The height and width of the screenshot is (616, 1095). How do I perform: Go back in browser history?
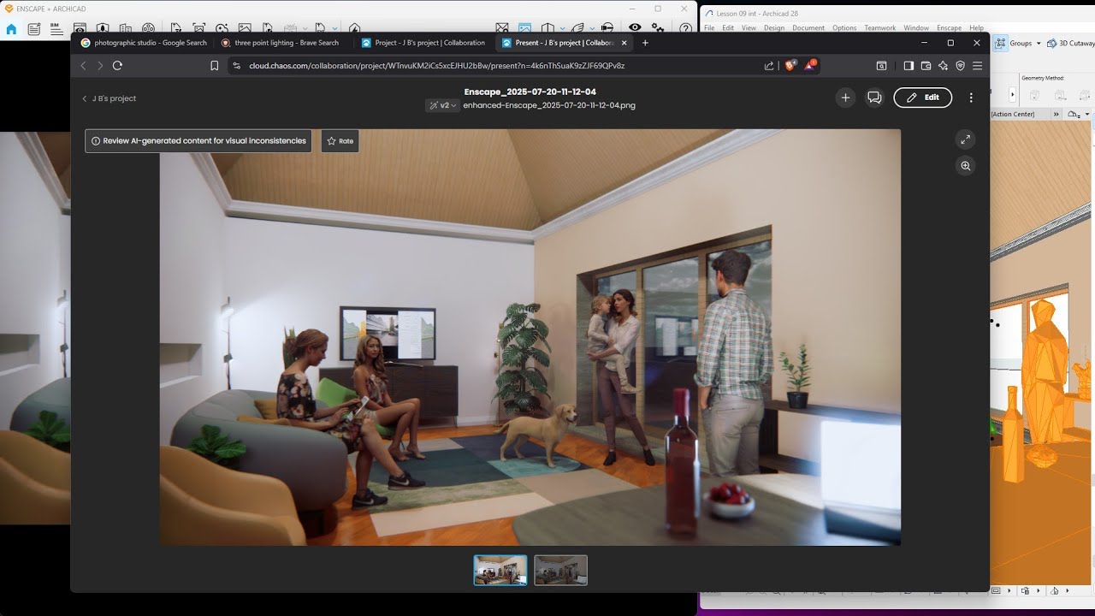(83, 65)
